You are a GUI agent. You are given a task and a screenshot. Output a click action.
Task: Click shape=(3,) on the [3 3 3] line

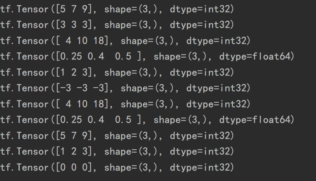click(x=131, y=25)
